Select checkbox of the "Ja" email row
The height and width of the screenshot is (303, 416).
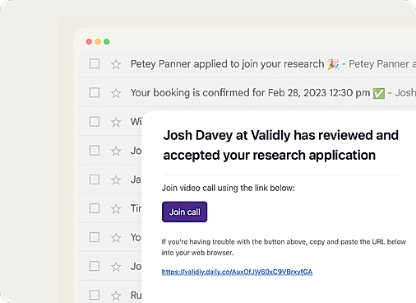click(95, 179)
